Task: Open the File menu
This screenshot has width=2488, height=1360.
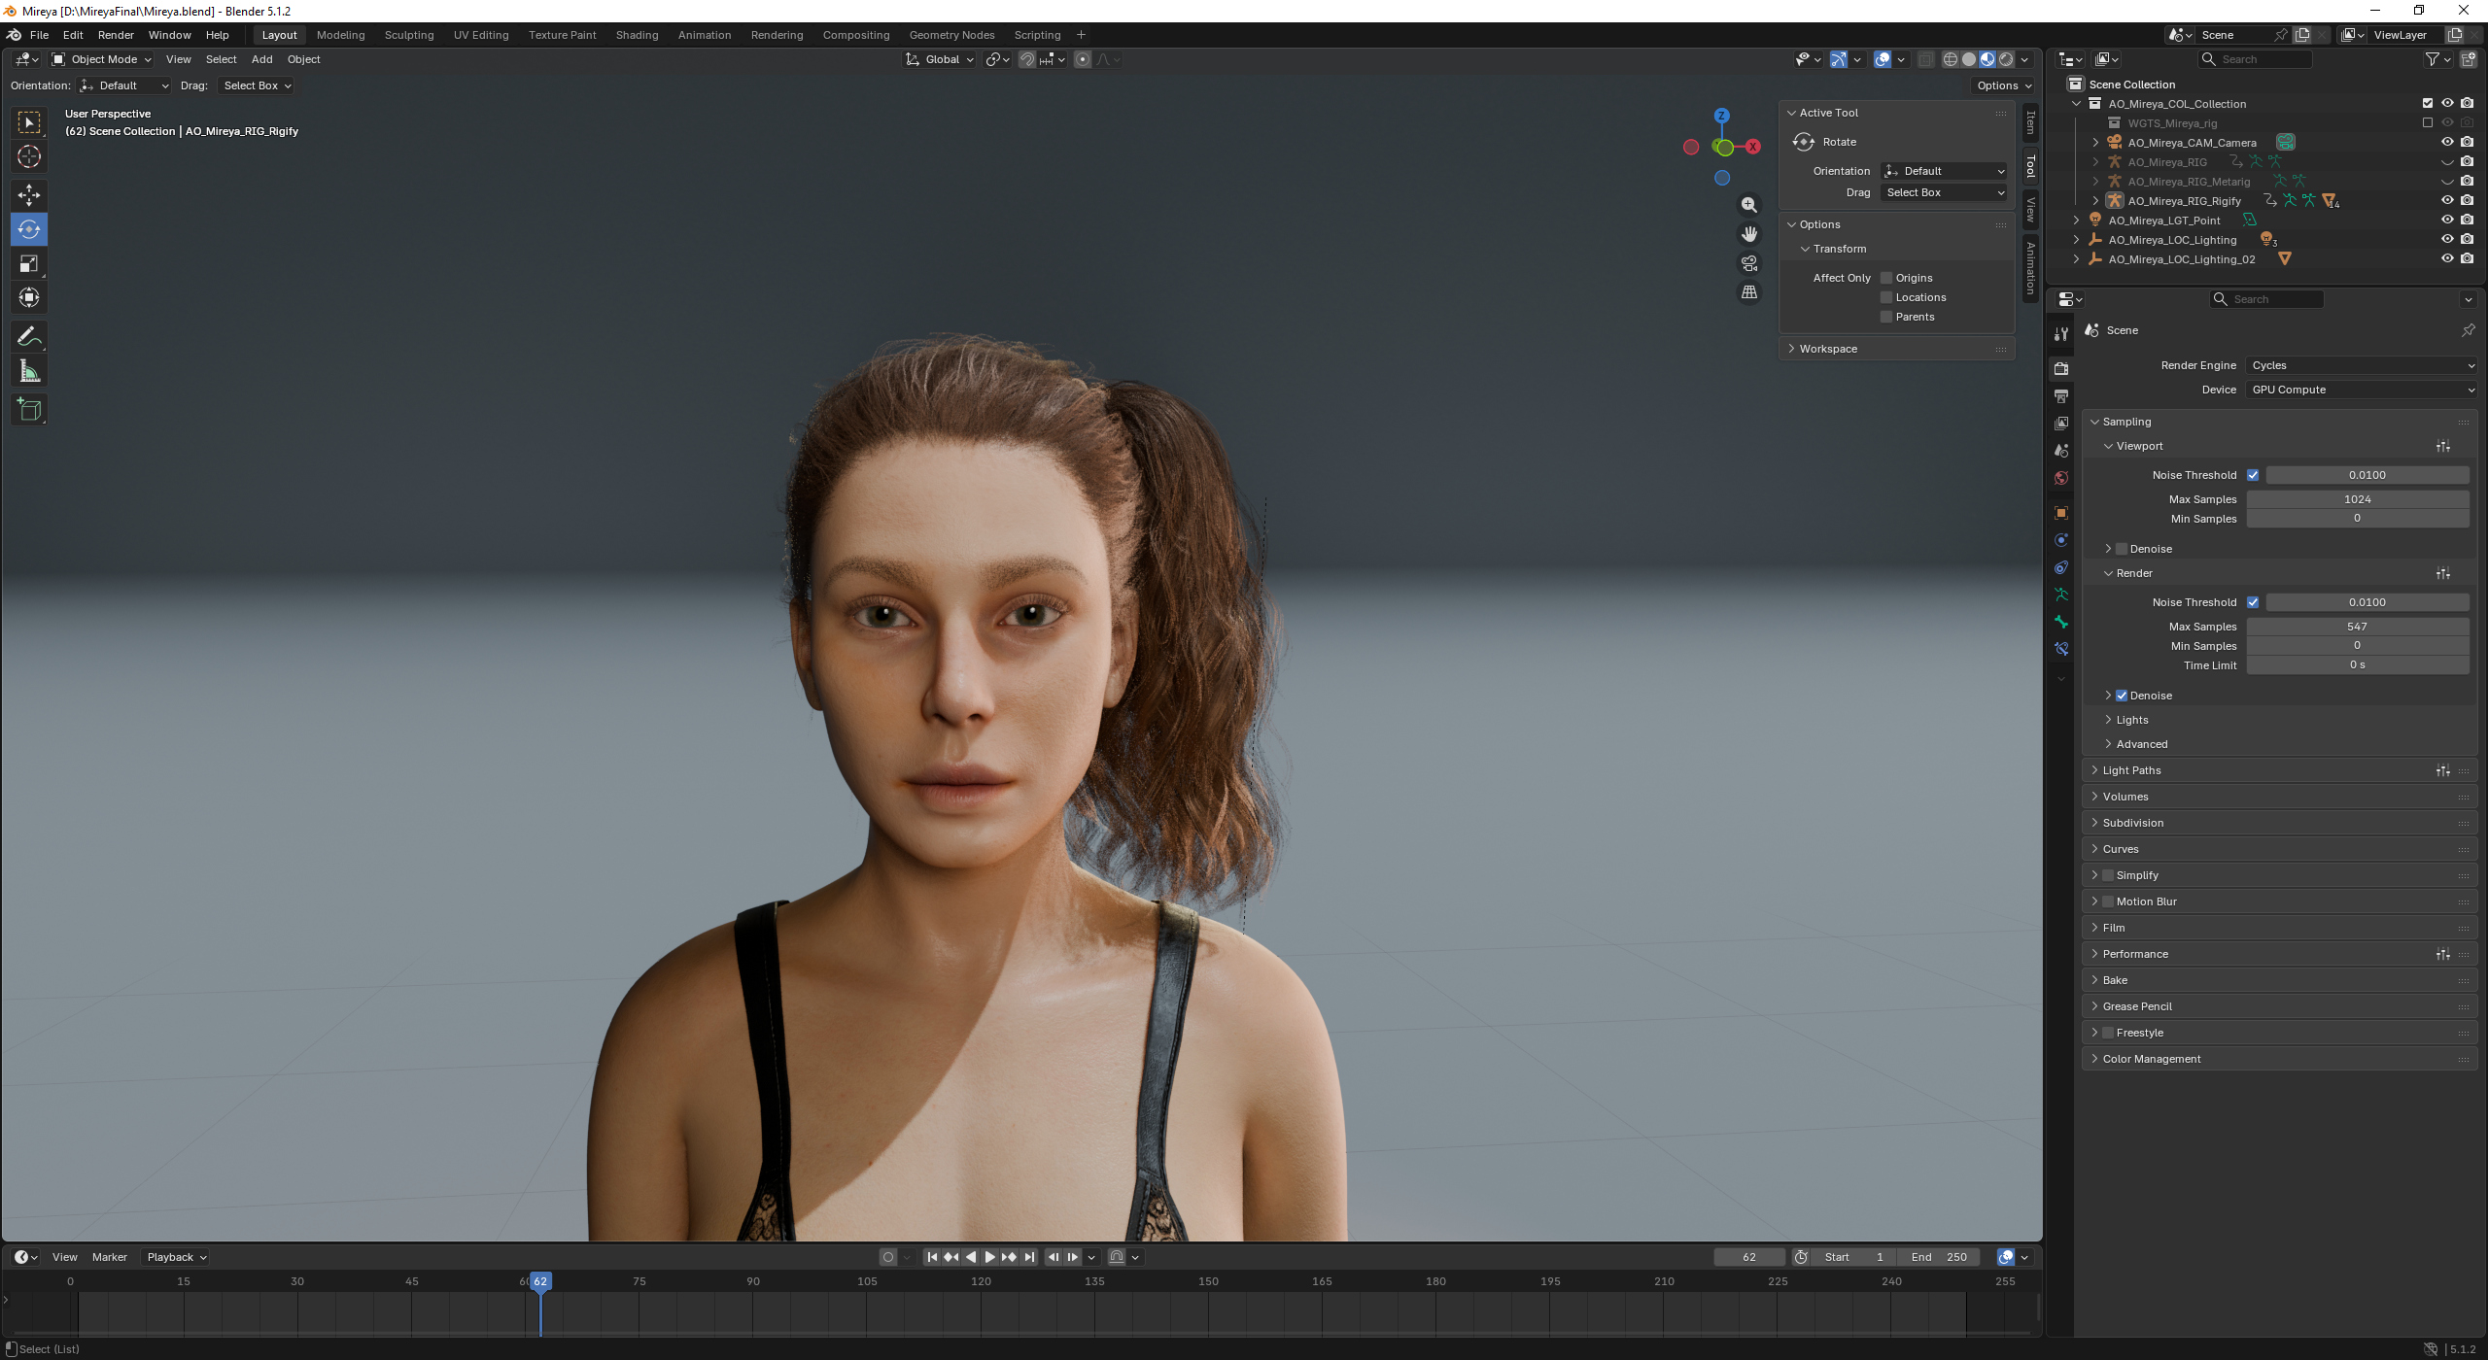Action: coord(39,35)
